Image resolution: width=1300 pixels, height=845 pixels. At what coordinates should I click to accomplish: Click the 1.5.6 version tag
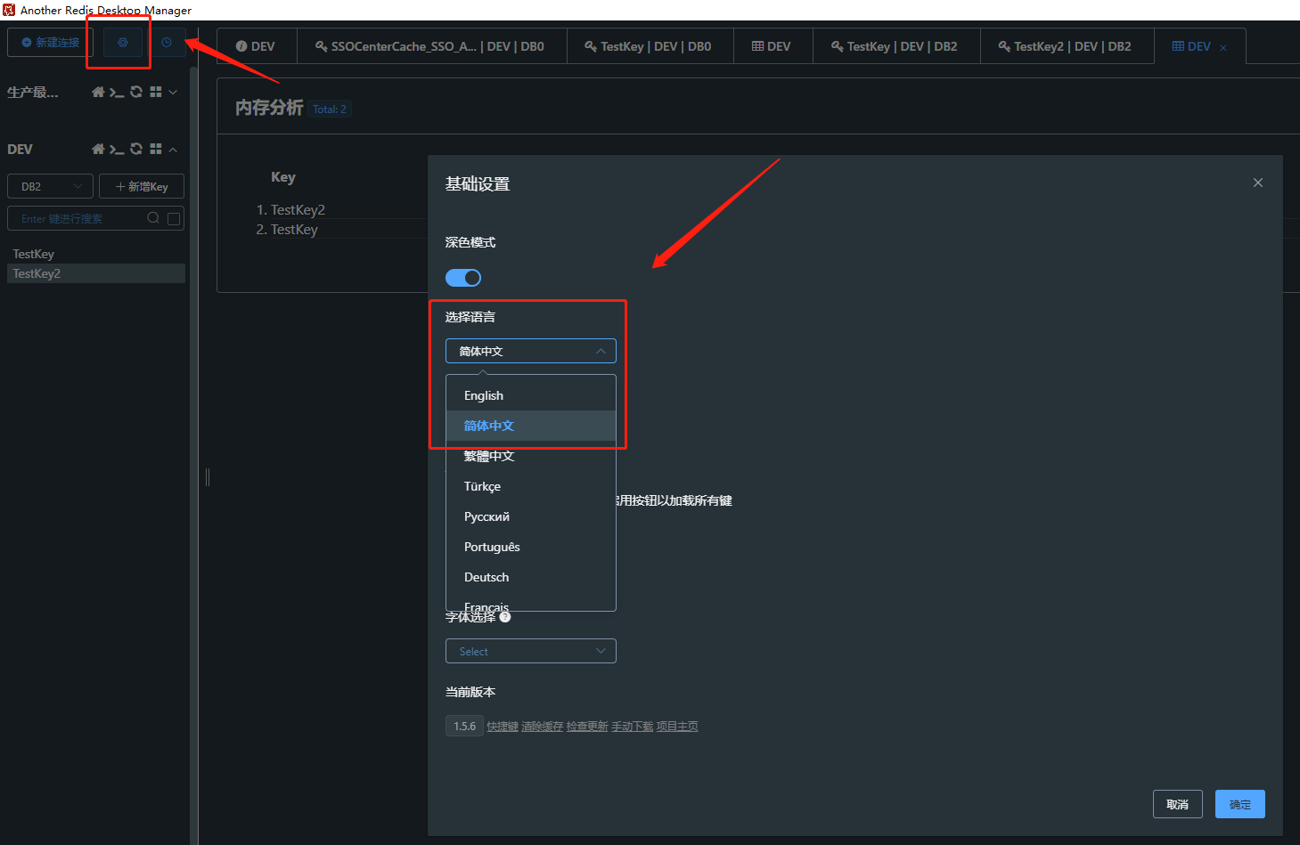click(464, 726)
